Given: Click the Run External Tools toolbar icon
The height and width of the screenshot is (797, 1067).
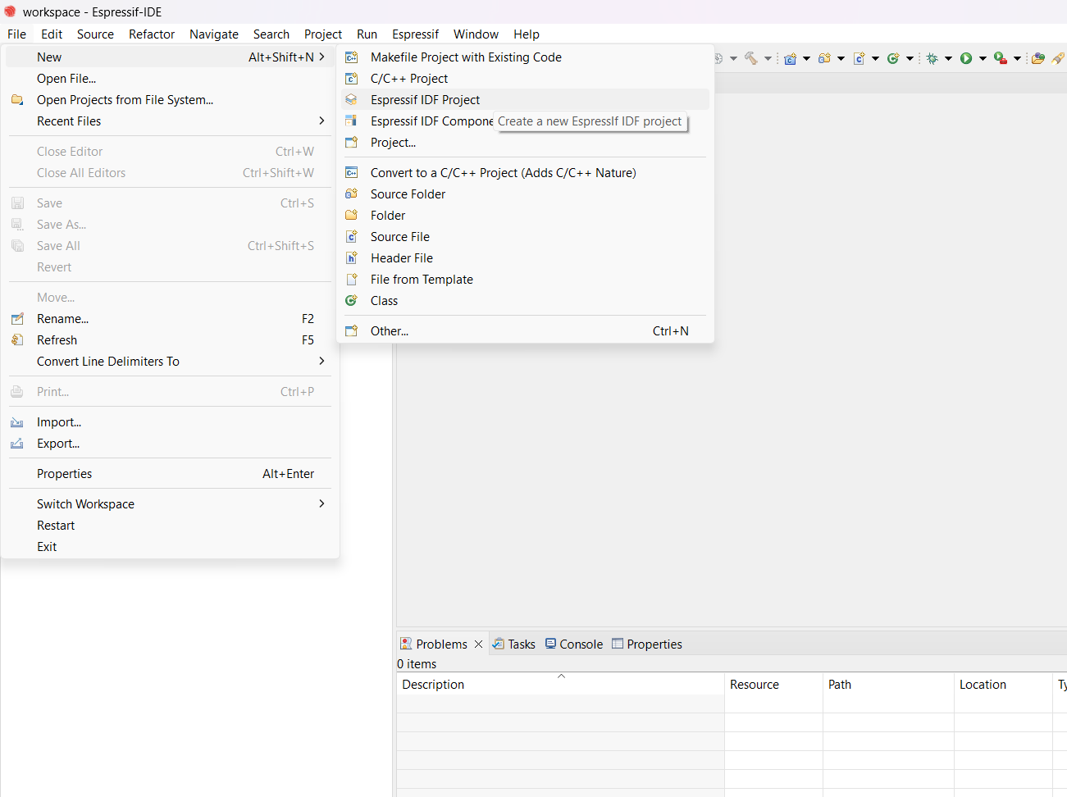Looking at the screenshot, I should coord(1000,58).
